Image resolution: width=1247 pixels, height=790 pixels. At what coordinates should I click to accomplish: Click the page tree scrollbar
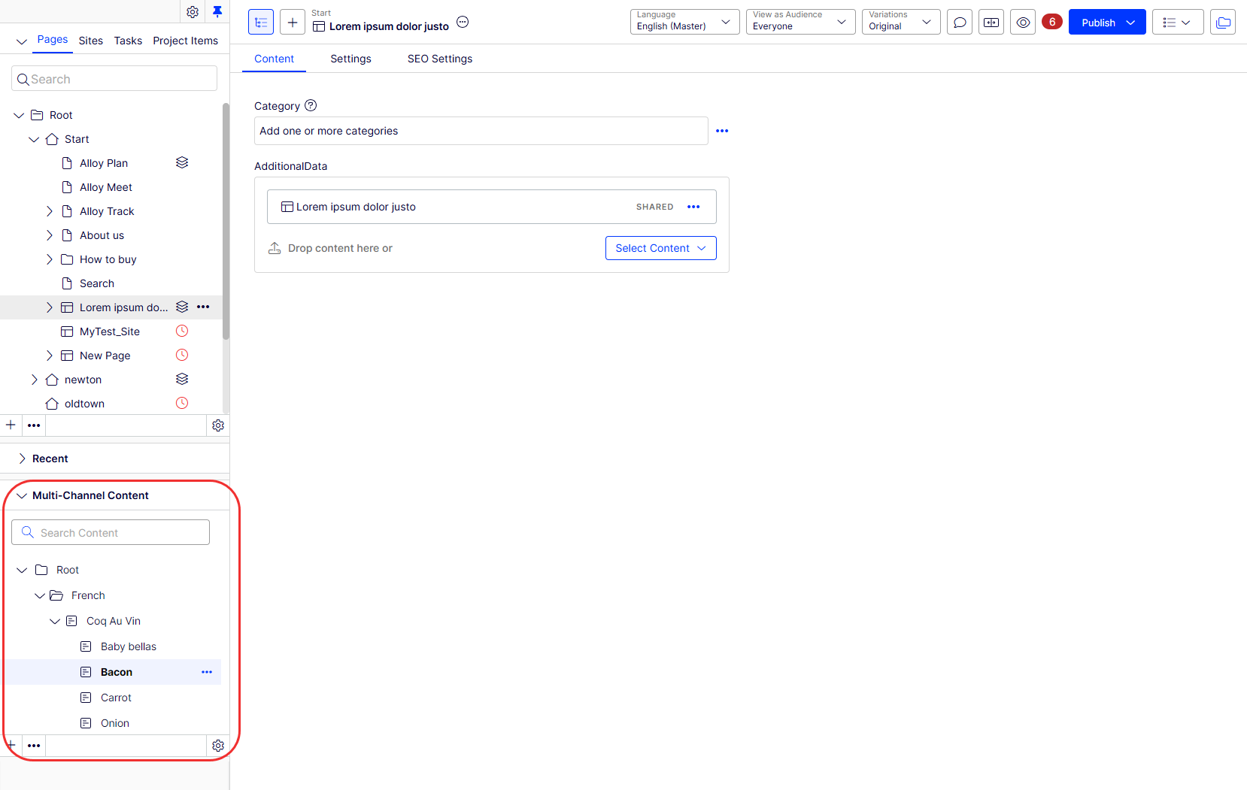(226, 222)
